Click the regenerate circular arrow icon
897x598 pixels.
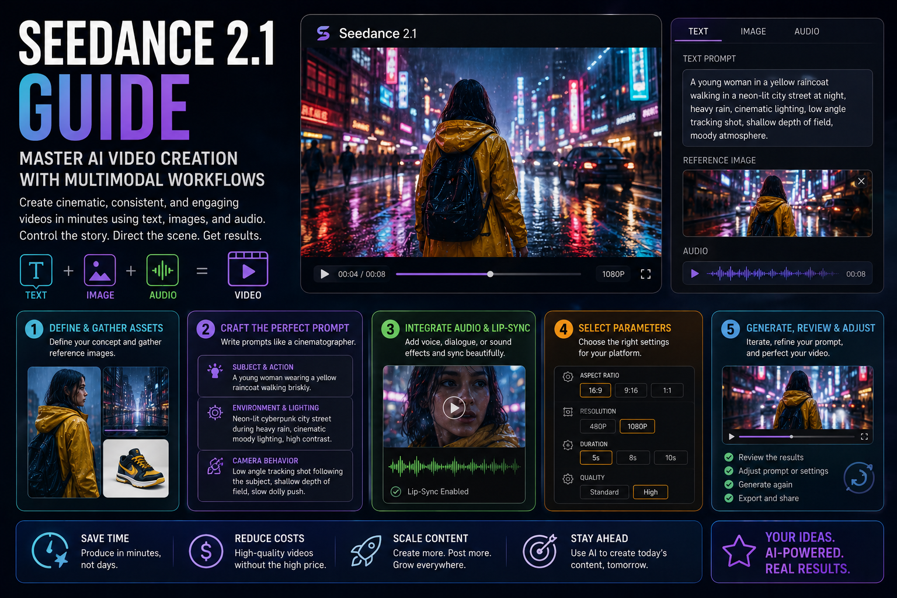[859, 478]
